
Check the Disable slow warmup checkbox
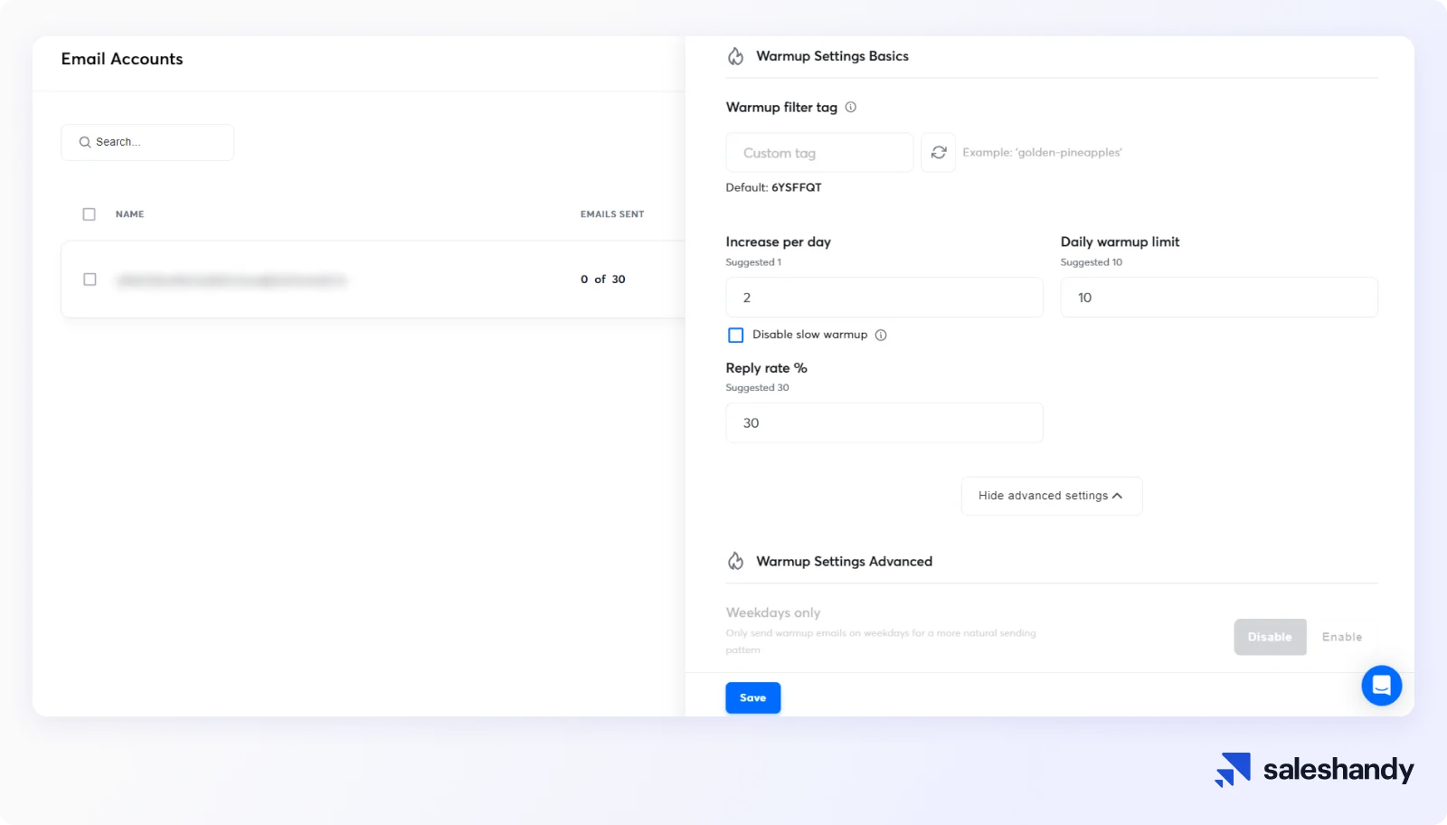tap(735, 335)
